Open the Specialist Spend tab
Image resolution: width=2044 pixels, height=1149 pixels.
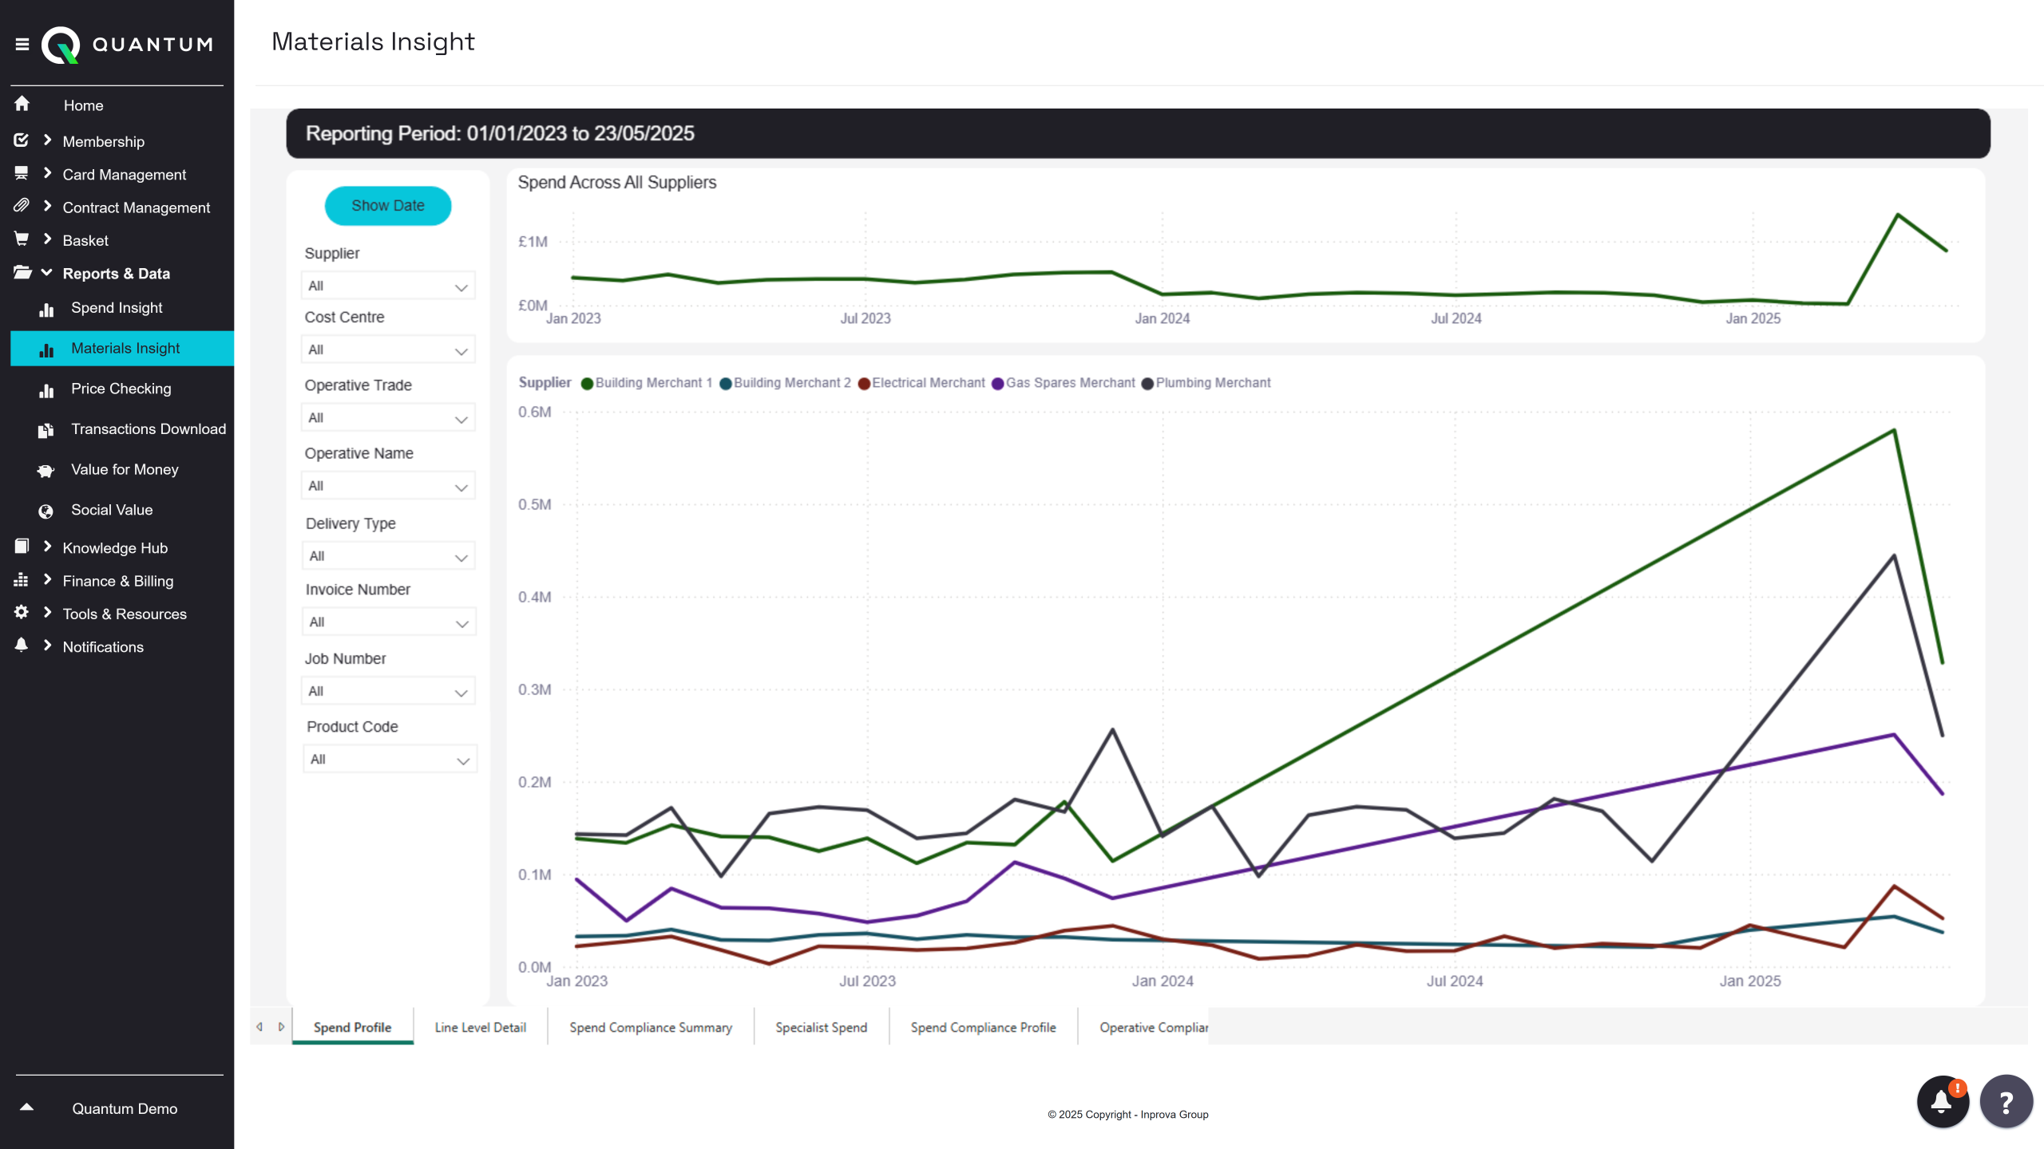(x=821, y=1028)
